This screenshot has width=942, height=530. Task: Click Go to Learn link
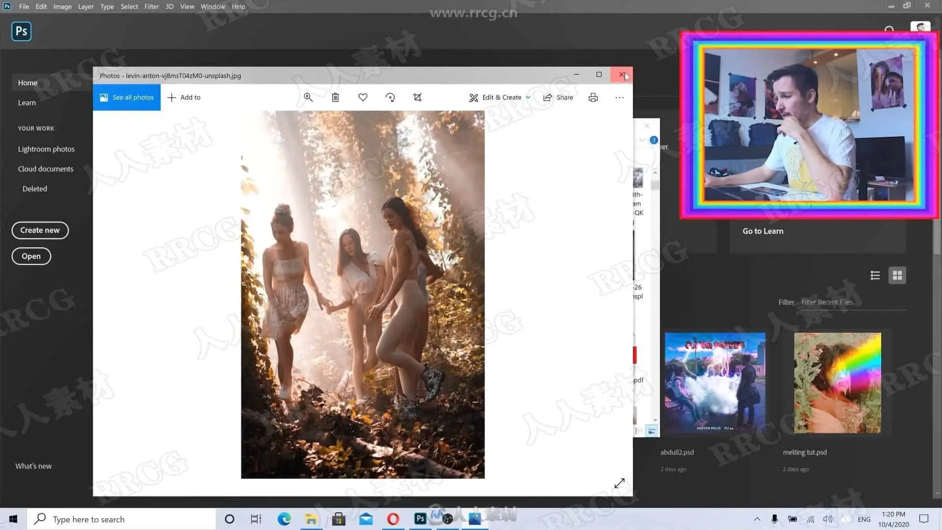point(763,231)
